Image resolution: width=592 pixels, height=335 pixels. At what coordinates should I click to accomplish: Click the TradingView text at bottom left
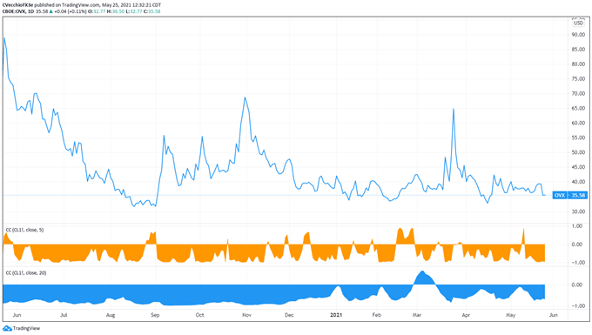tap(26, 328)
